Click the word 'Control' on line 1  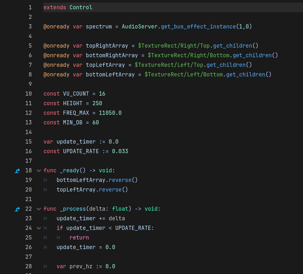click(x=81, y=7)
